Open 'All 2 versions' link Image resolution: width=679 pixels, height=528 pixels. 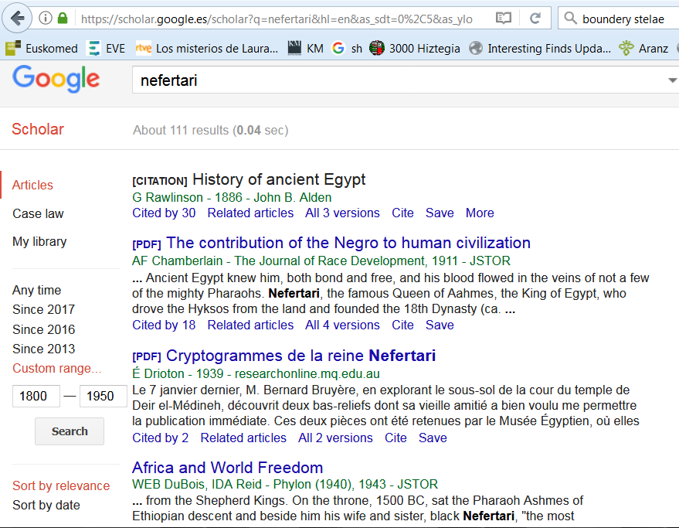coord(335,438)
